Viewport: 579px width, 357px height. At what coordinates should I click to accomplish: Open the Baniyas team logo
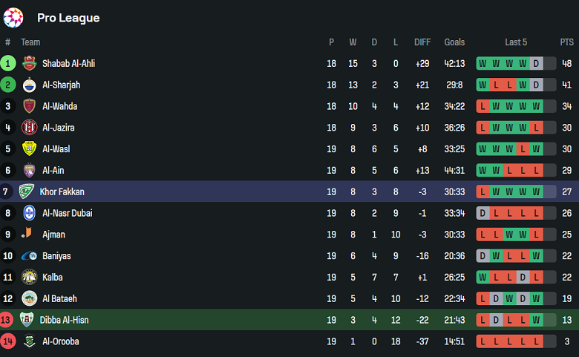click(29, 256)
